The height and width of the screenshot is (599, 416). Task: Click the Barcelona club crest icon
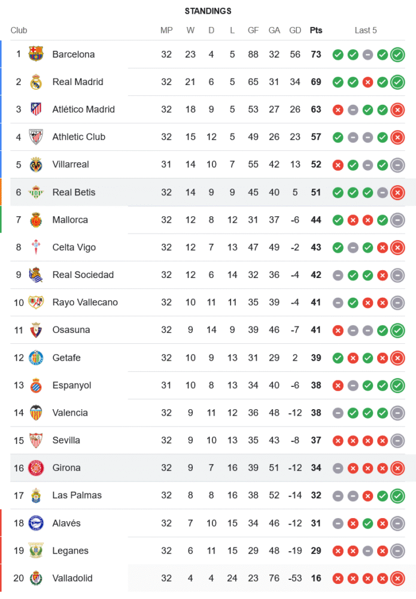36,54
